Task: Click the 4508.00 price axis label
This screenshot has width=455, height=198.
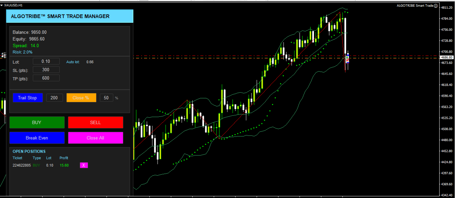Action: click(447, 129)
